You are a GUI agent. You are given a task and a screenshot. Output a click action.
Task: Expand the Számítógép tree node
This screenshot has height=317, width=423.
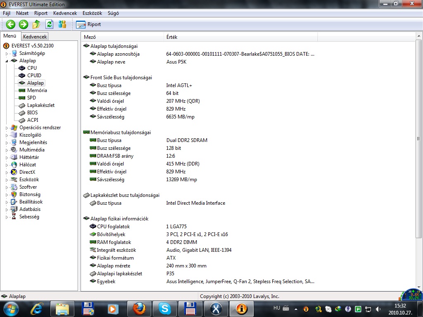click(x=7, y=54)
